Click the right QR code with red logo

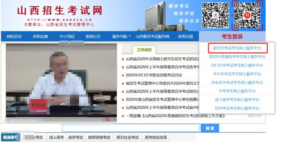click(247, 15)
